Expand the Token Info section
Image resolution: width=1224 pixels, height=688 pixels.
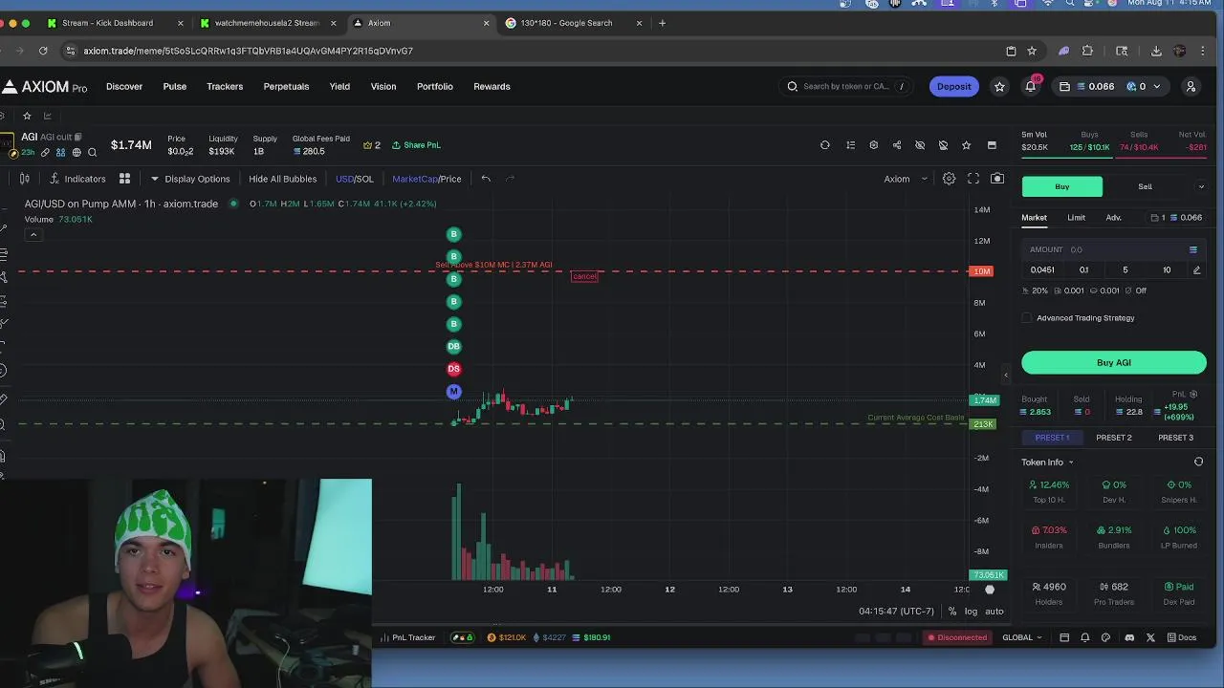point(1047,462)
